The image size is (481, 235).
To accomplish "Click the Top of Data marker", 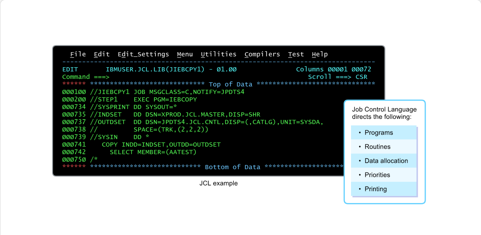I will tap(231, 84).
